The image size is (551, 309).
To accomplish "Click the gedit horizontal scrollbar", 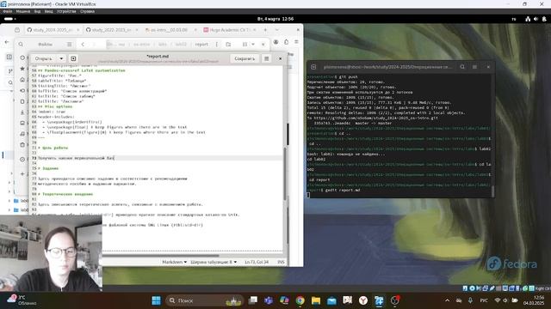I will point(160,255).
